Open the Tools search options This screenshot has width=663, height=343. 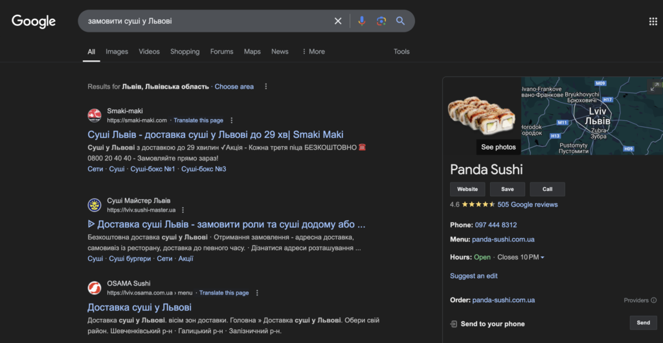(401, 52)
